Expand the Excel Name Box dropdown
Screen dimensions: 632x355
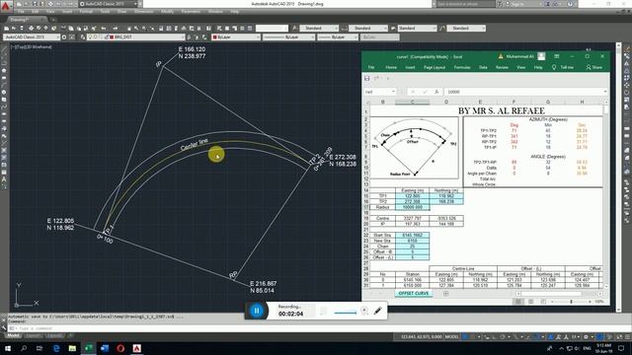(393, 92)
